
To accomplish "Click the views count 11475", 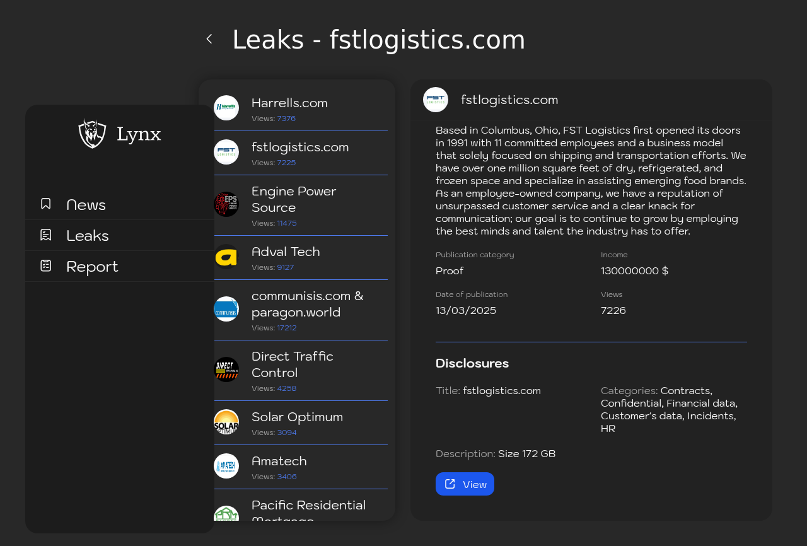I will pyautogui.click(x=287, y=223).
